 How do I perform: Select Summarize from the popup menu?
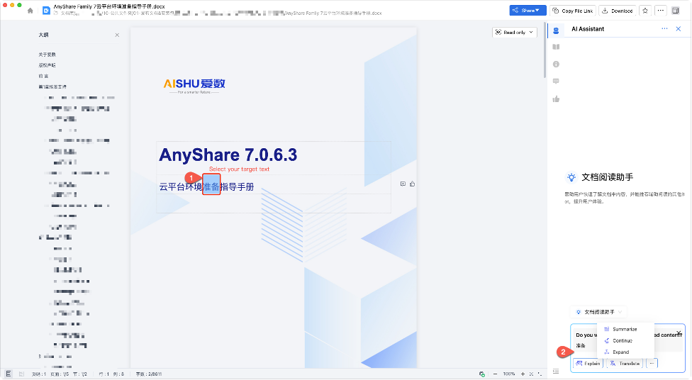coord(624,329)
